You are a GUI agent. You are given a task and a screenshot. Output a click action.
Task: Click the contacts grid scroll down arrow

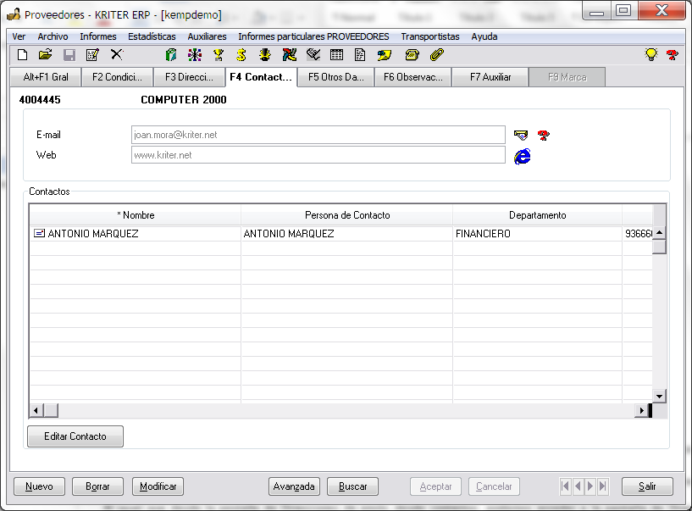659,396
